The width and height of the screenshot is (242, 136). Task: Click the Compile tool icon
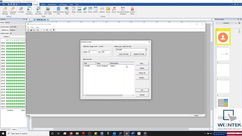click(x=21, y=10)
